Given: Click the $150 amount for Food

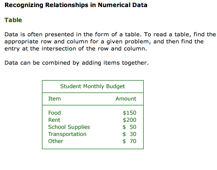Looking at the screenshot, I should (x=129, y=113).
